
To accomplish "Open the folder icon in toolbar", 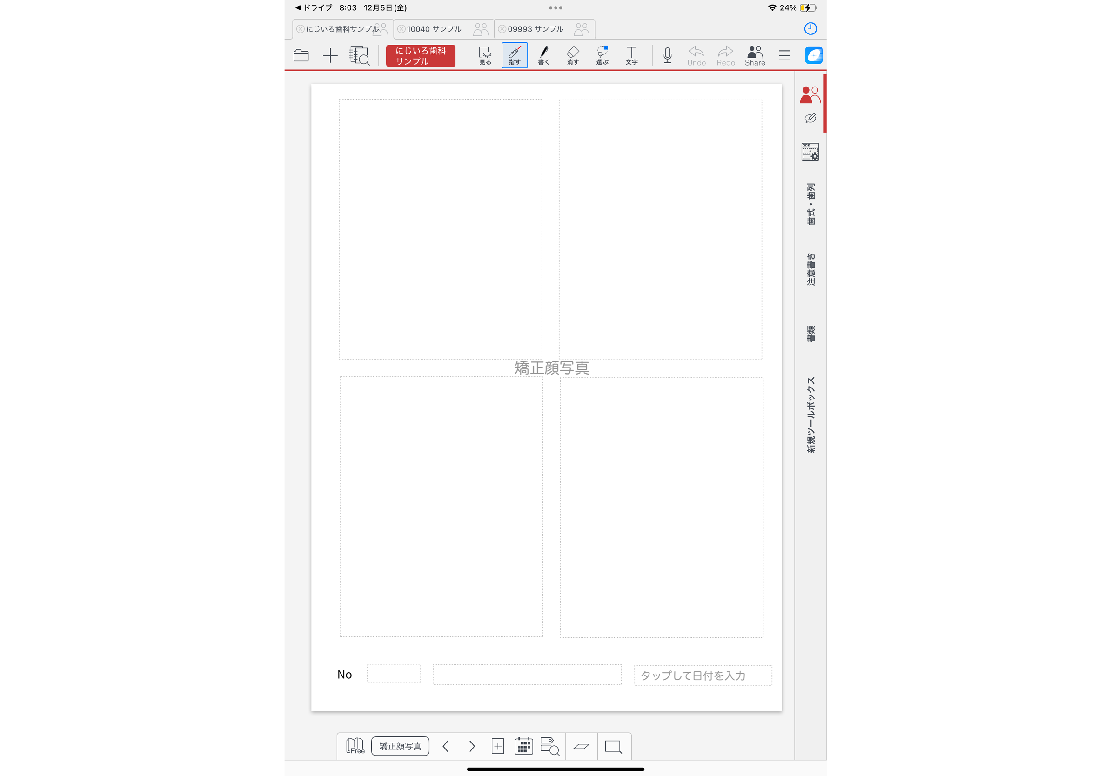I will (301, 55).
